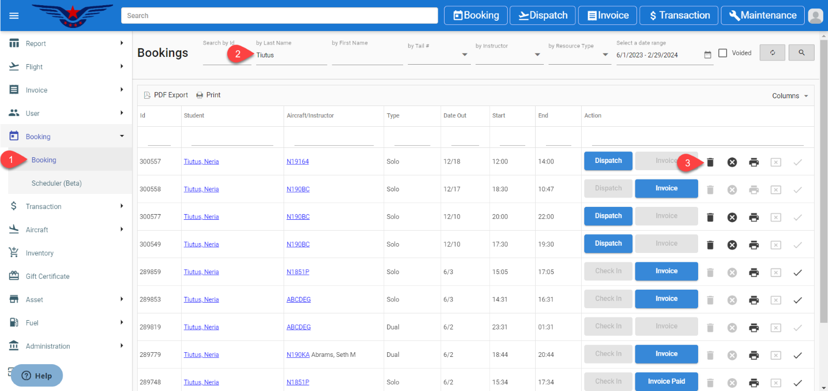Click the calendar icon in the date range field
The image size is (828, 391).
pos(707,55)
